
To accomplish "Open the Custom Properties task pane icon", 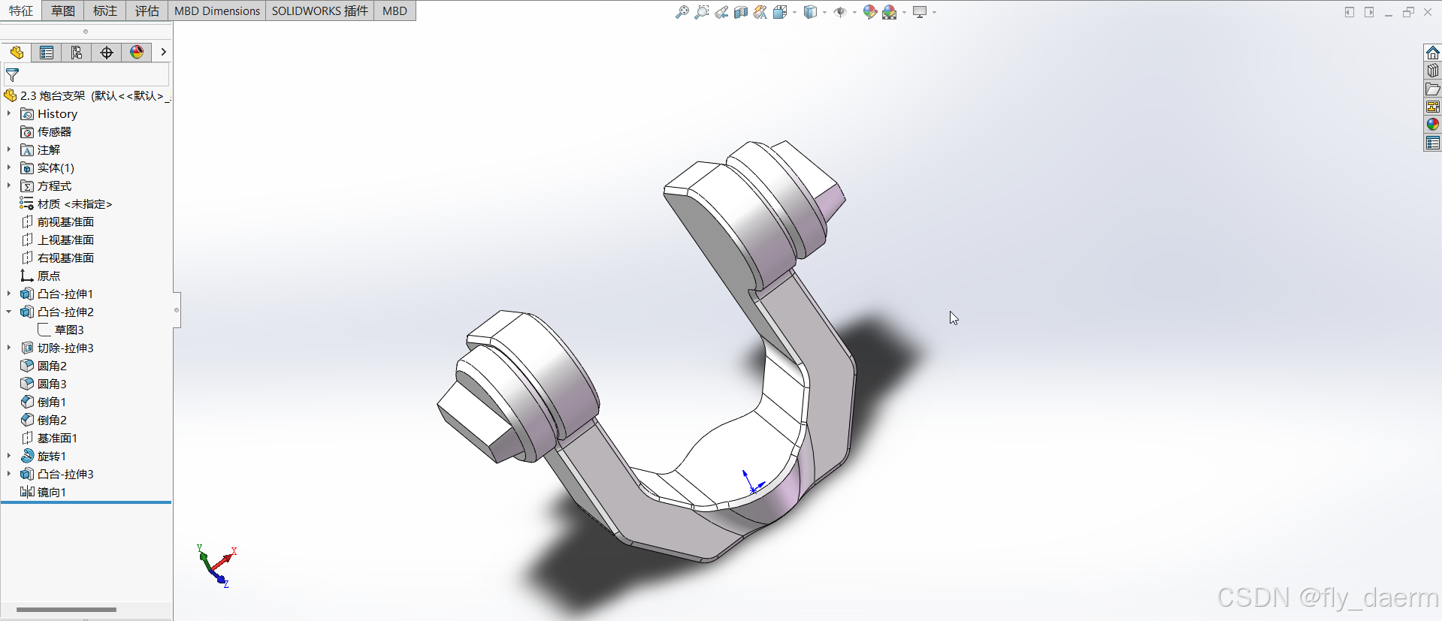I will click(x=1433, y=143).
